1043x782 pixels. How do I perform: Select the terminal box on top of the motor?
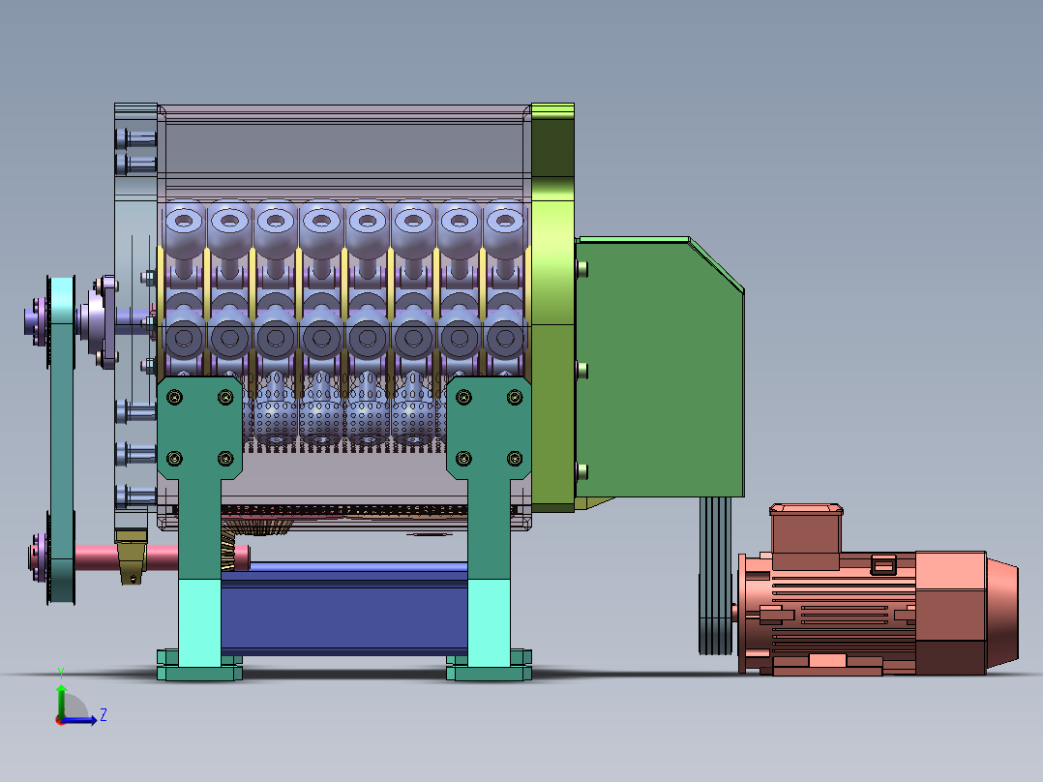tap(806, 537)
